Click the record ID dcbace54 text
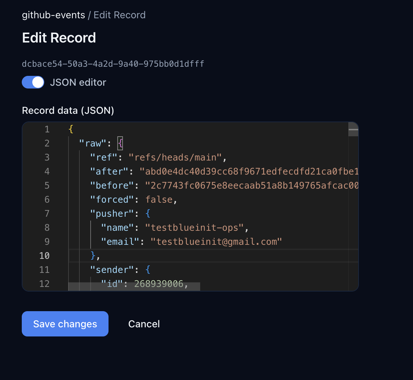Screen dimensions: 413x380 coord(113,64)
